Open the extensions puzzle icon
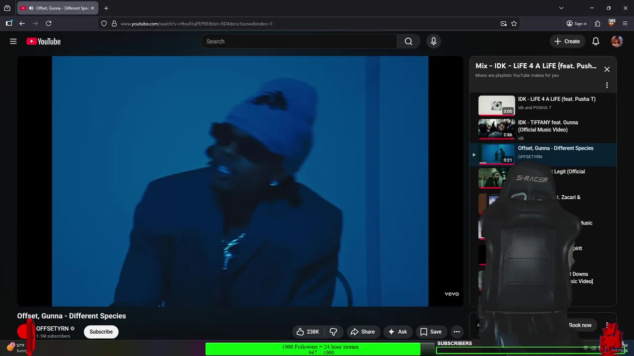The width and height of the screenshot is (634, 356). coord(598,23)
